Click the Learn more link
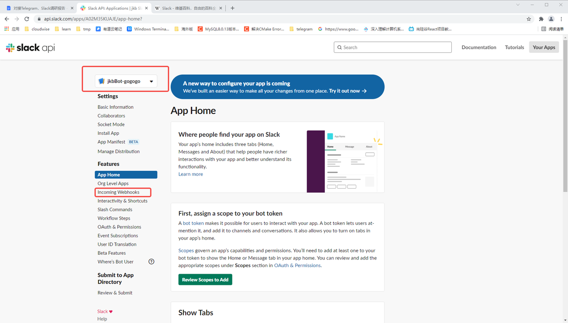The image size is (568, 323). (x=191, y=174)
